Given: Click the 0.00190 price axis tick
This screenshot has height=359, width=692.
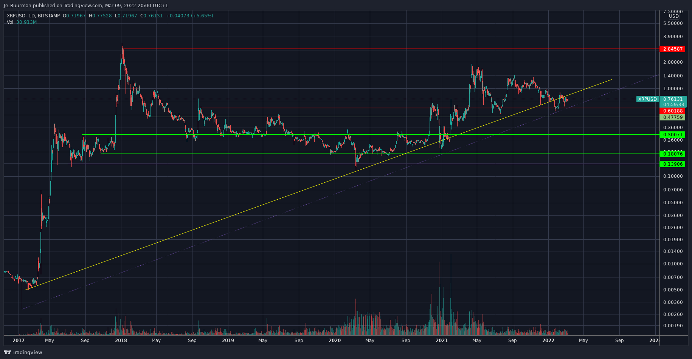Looking at the screenshot, I should coord(673,326).
